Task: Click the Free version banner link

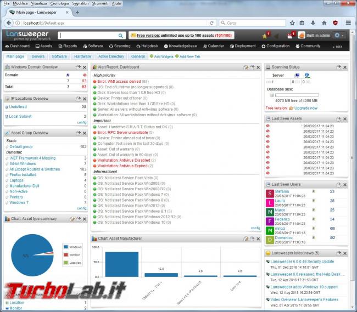Action: coord(148,36)
